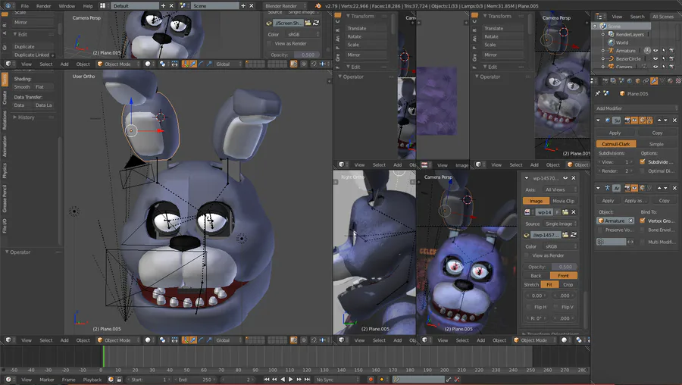Jump to the timeline end frame
Image resolution: width=682 pixels, height=385 pixels.
[307, 380]
